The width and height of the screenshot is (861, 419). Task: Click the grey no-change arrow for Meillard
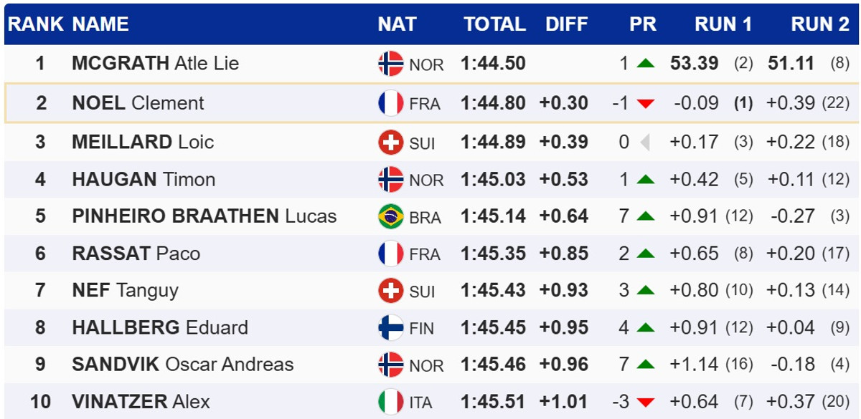pyautogui.click(x=644, y=143)
